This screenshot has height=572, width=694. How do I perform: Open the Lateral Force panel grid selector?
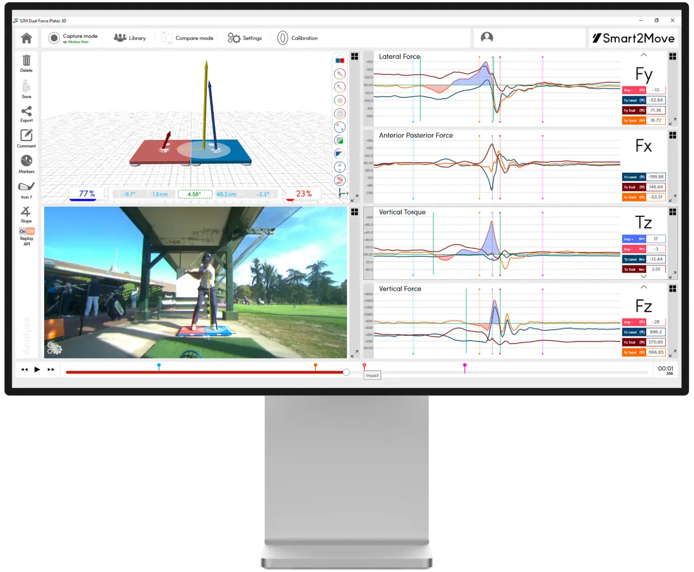[673, 56]
